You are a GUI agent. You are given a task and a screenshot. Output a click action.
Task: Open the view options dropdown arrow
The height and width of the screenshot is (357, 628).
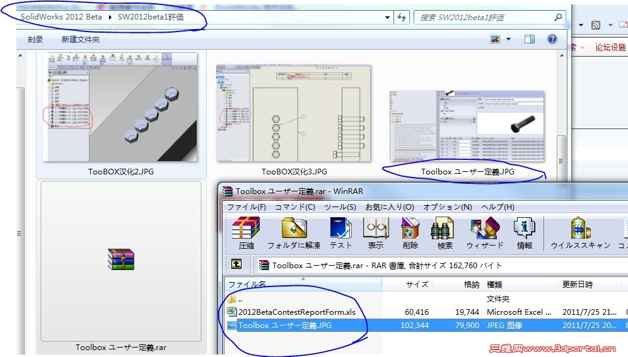pyautogui.click(x=508, y=39)
